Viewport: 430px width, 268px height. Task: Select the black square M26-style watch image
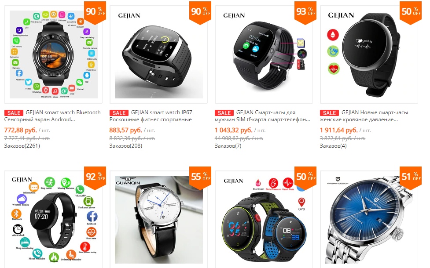[x=159, y=54]
